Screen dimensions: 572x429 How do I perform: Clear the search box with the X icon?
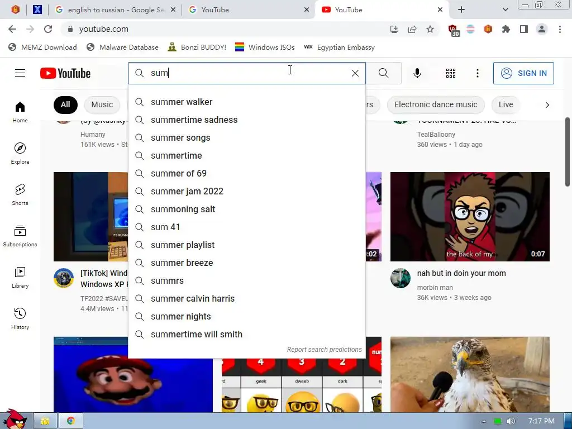tap(355, 73)
